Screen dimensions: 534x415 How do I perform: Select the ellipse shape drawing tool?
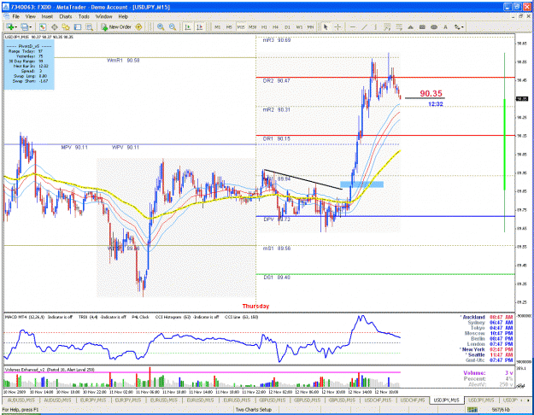(x=434, y=26)
